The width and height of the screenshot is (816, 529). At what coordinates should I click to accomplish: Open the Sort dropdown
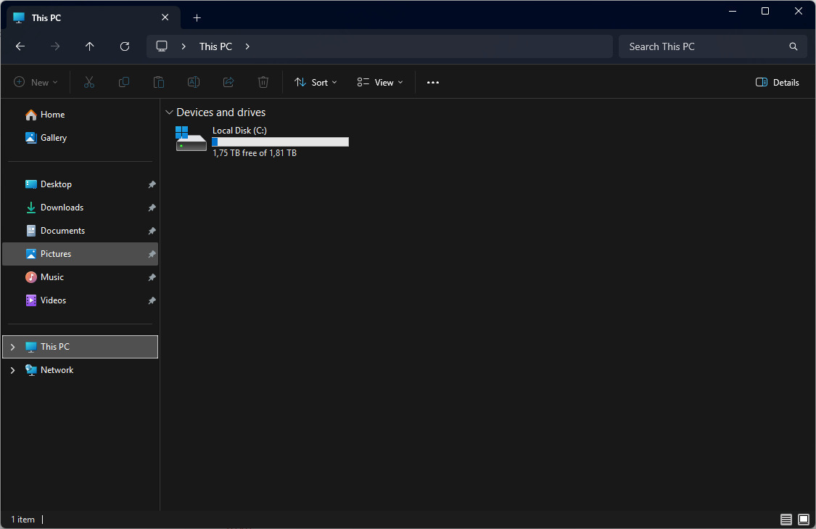coord(316,82)
